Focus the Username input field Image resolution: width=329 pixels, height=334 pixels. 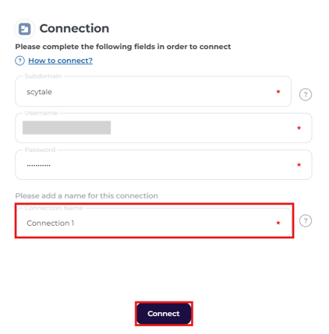[164, 128]
